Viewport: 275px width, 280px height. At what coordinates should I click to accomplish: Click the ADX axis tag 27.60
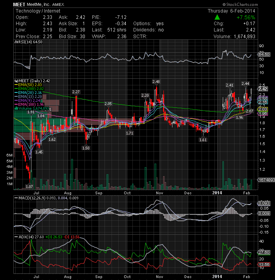264,252
